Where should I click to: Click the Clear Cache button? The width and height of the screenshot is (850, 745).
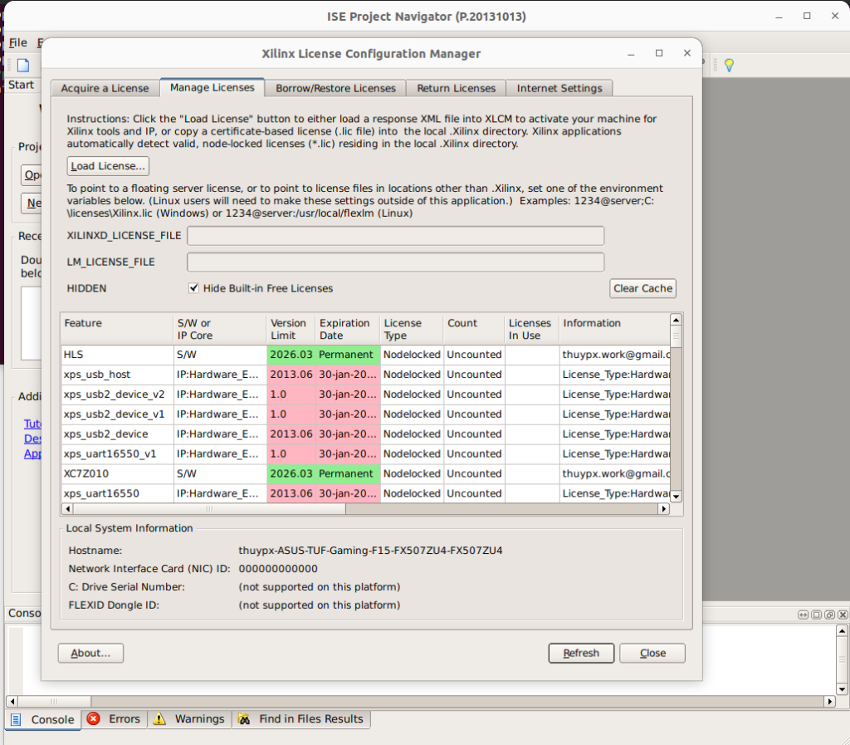pos(643,288)
